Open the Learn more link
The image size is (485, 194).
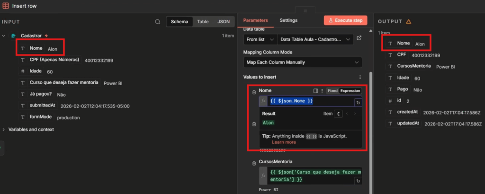[284, 142]
